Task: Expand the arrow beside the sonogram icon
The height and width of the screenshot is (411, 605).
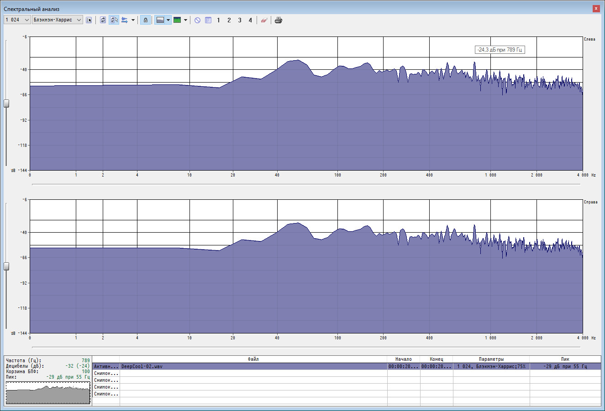Action: click(185, 20)
